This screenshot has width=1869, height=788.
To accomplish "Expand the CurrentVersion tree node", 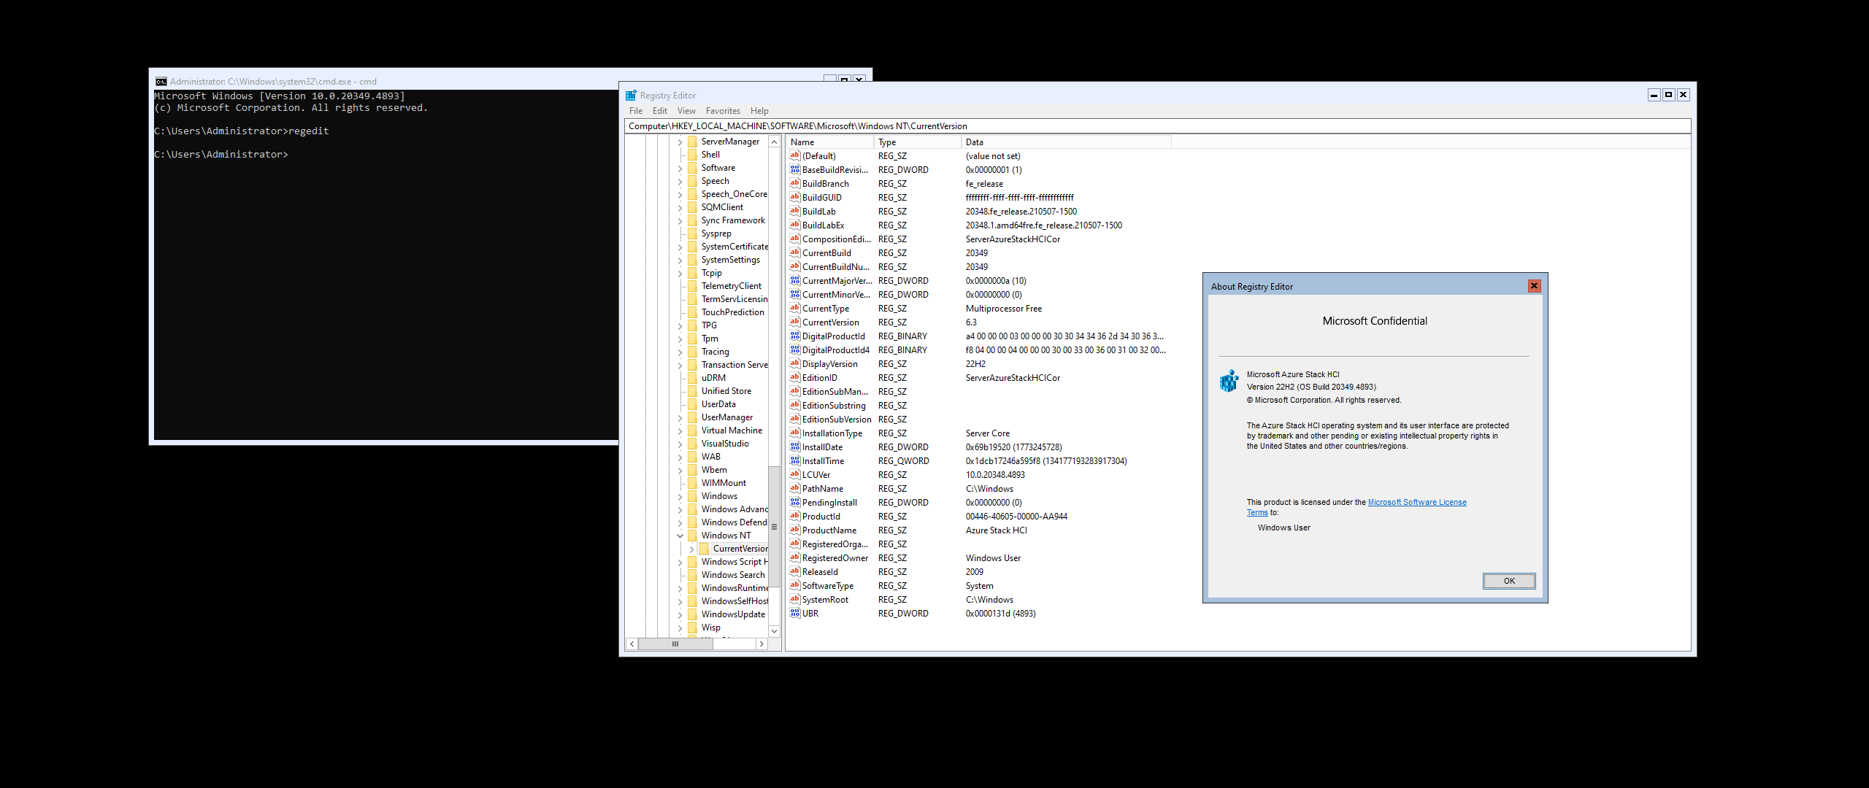I will 691,549.
